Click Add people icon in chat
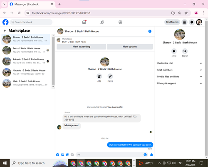Viewport: 208px width, 167px height. click(x=99, y=76)
